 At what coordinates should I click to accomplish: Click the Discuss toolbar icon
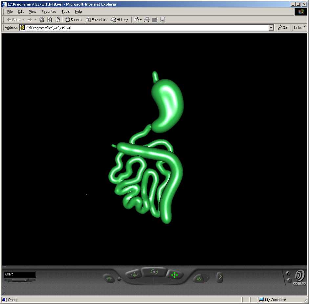tap(163, 20)
